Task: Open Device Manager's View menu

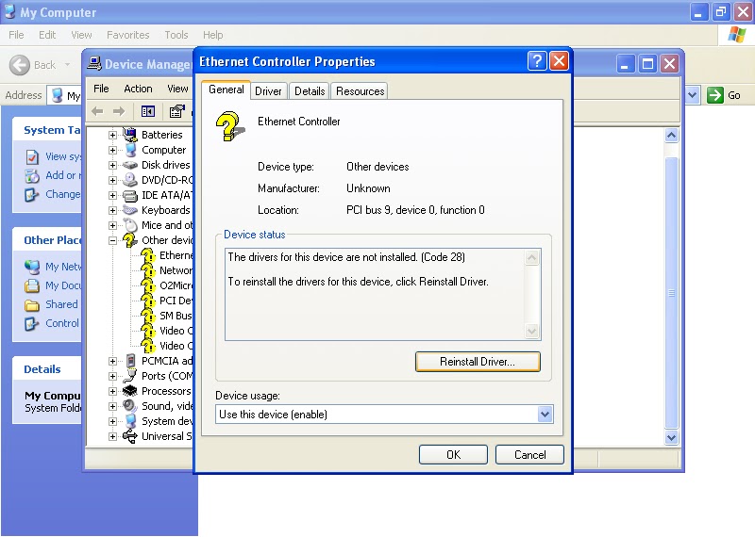Action: pyautogui.click(x=177, y=89)
